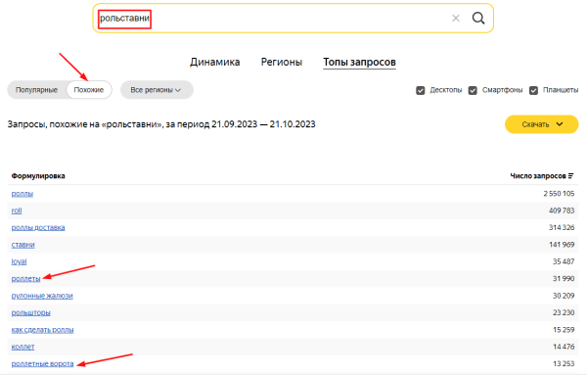
Task: Open the роллы доставка link
Action: 38,228
